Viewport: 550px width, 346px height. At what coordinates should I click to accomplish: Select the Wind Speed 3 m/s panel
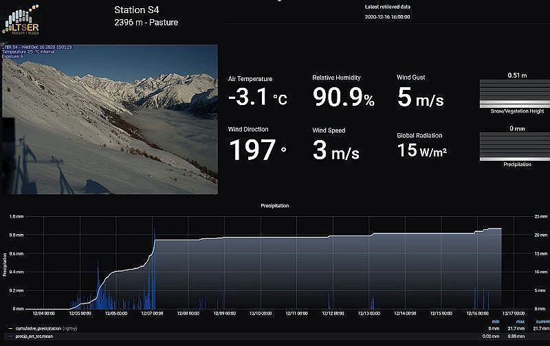(335, 145)
